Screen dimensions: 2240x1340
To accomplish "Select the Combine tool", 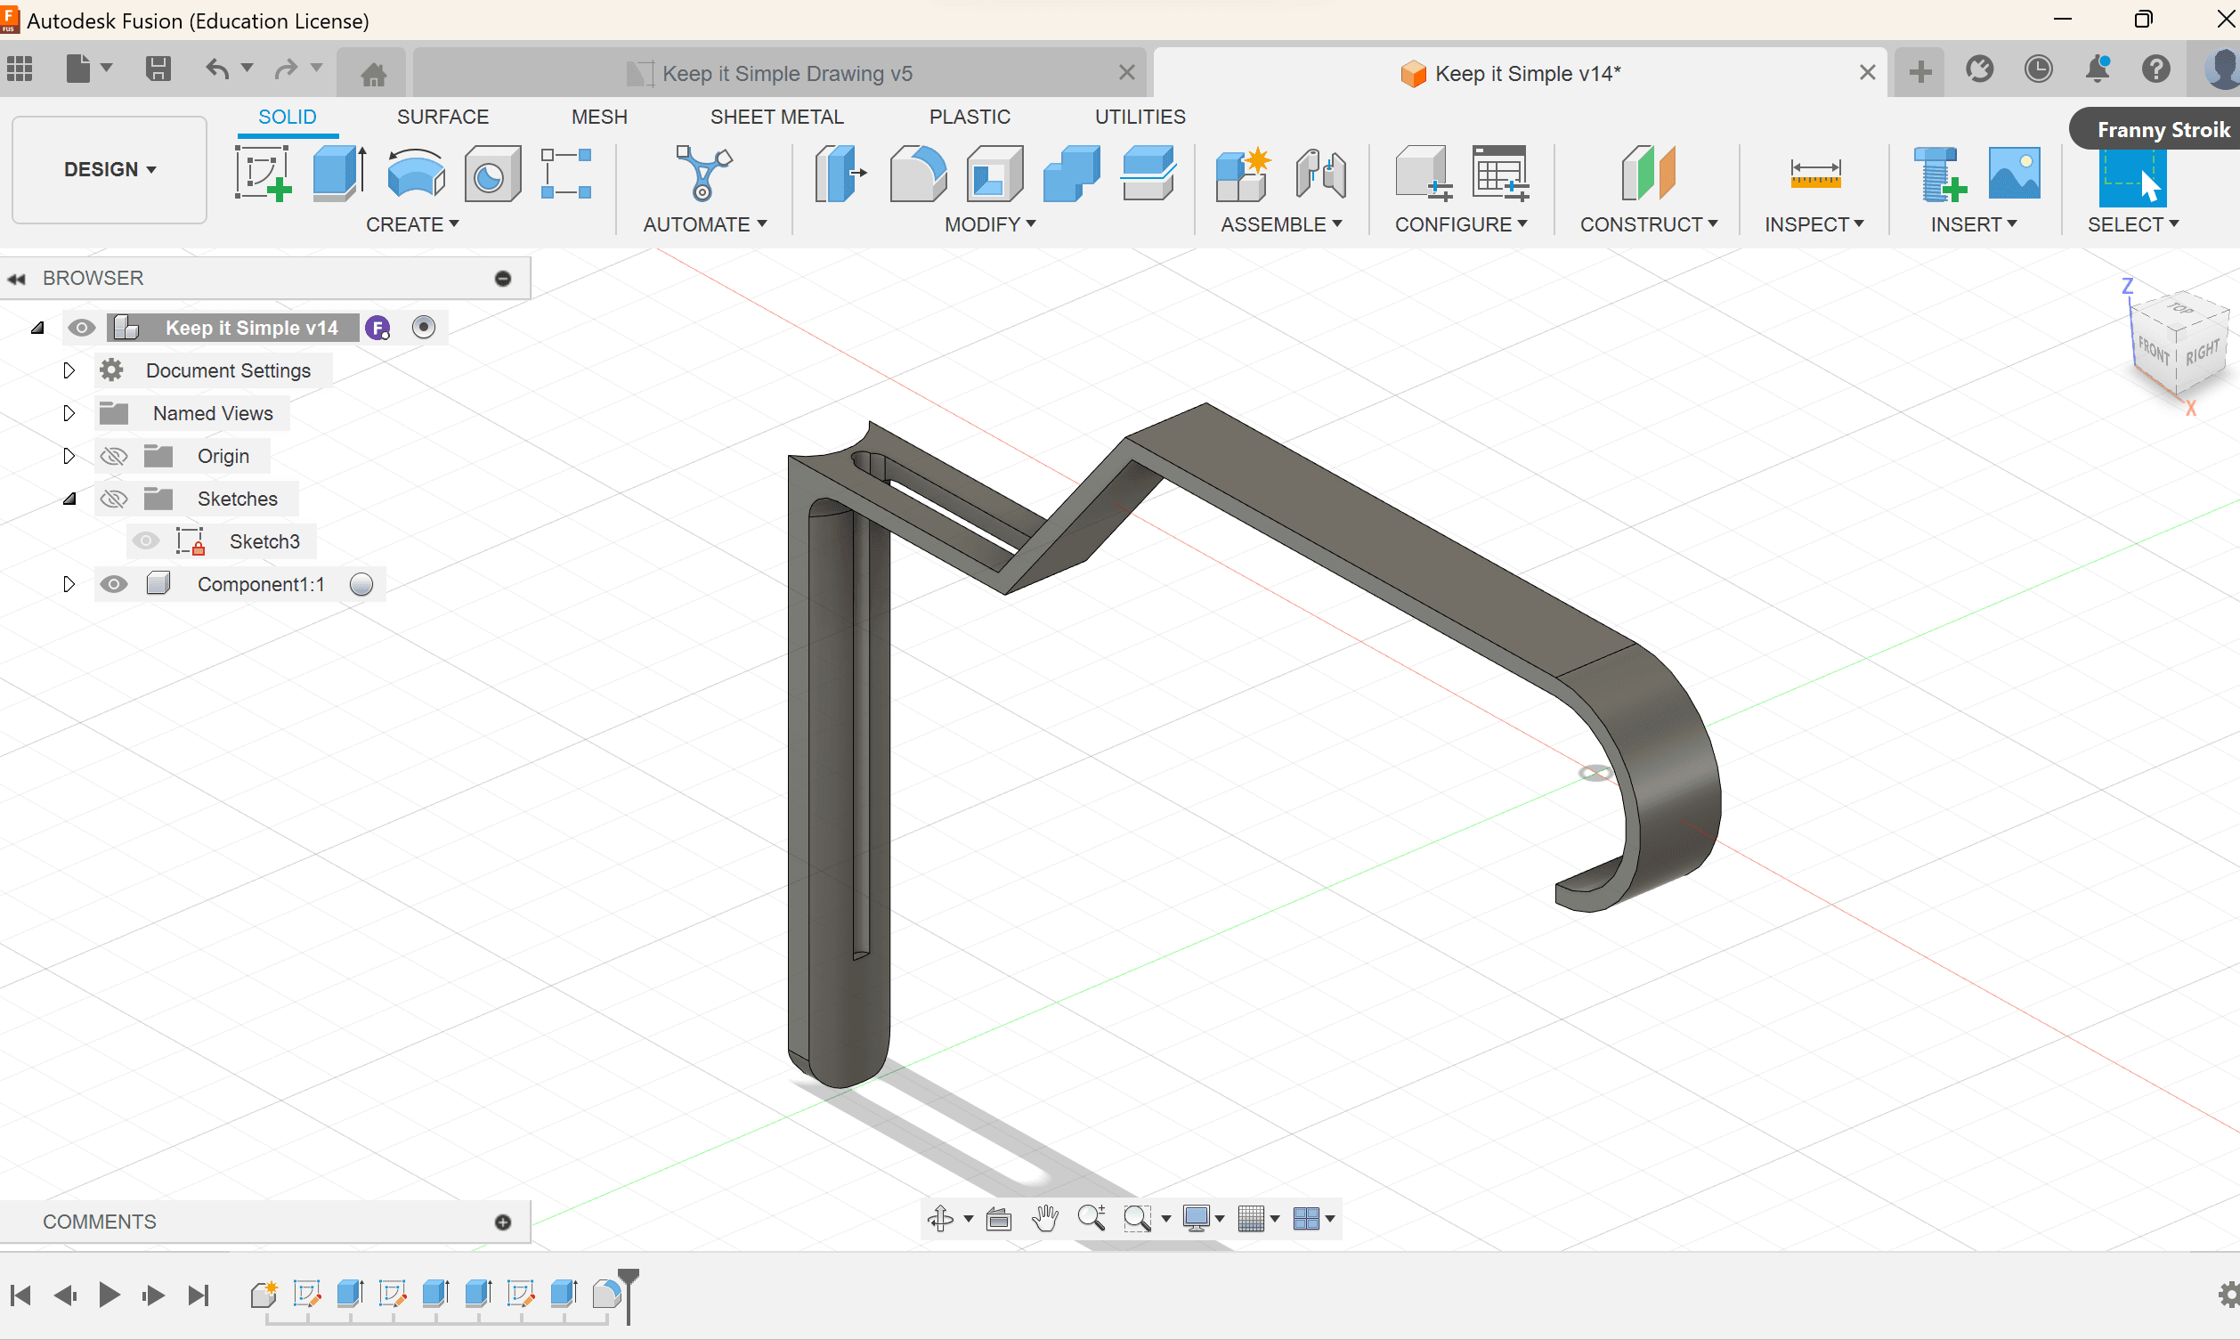I will tap(1072, 174).
